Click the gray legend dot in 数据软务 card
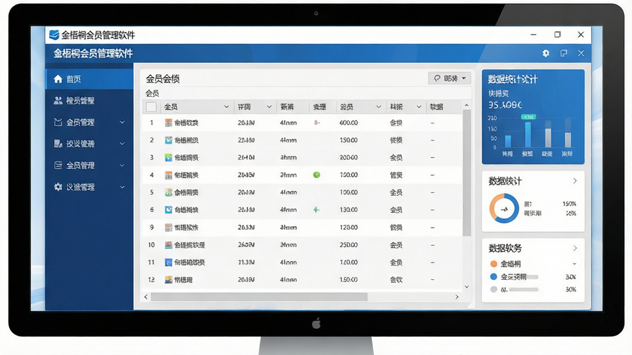Screen dimensions: 632x355 tap(493, 290)
